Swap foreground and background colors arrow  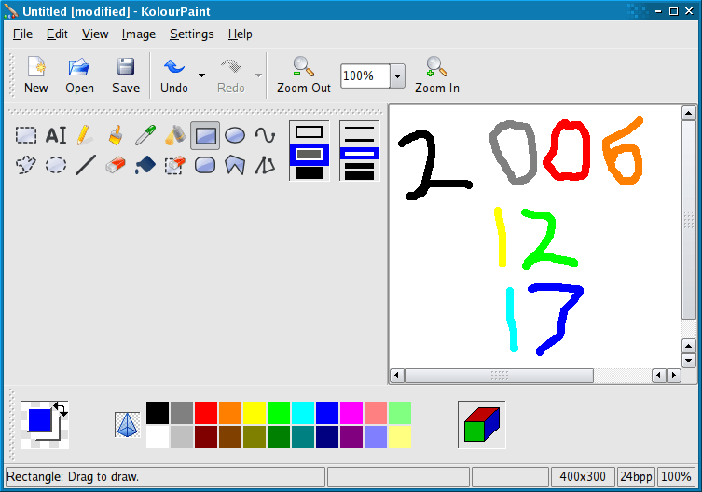pyautogui.click(x=61, y=408)
